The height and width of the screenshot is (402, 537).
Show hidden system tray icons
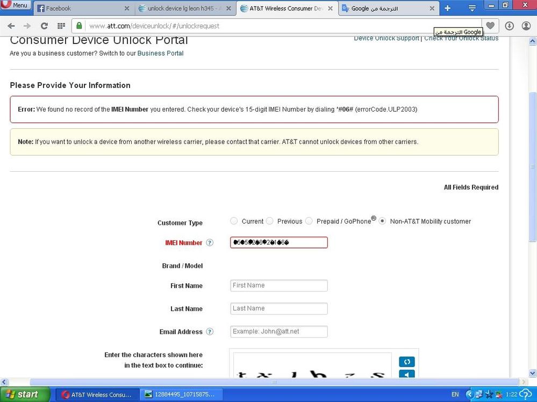pyautogui.click(x=469, y=394)
